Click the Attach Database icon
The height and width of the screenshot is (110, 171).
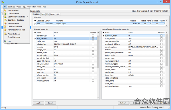click(5, 34)
